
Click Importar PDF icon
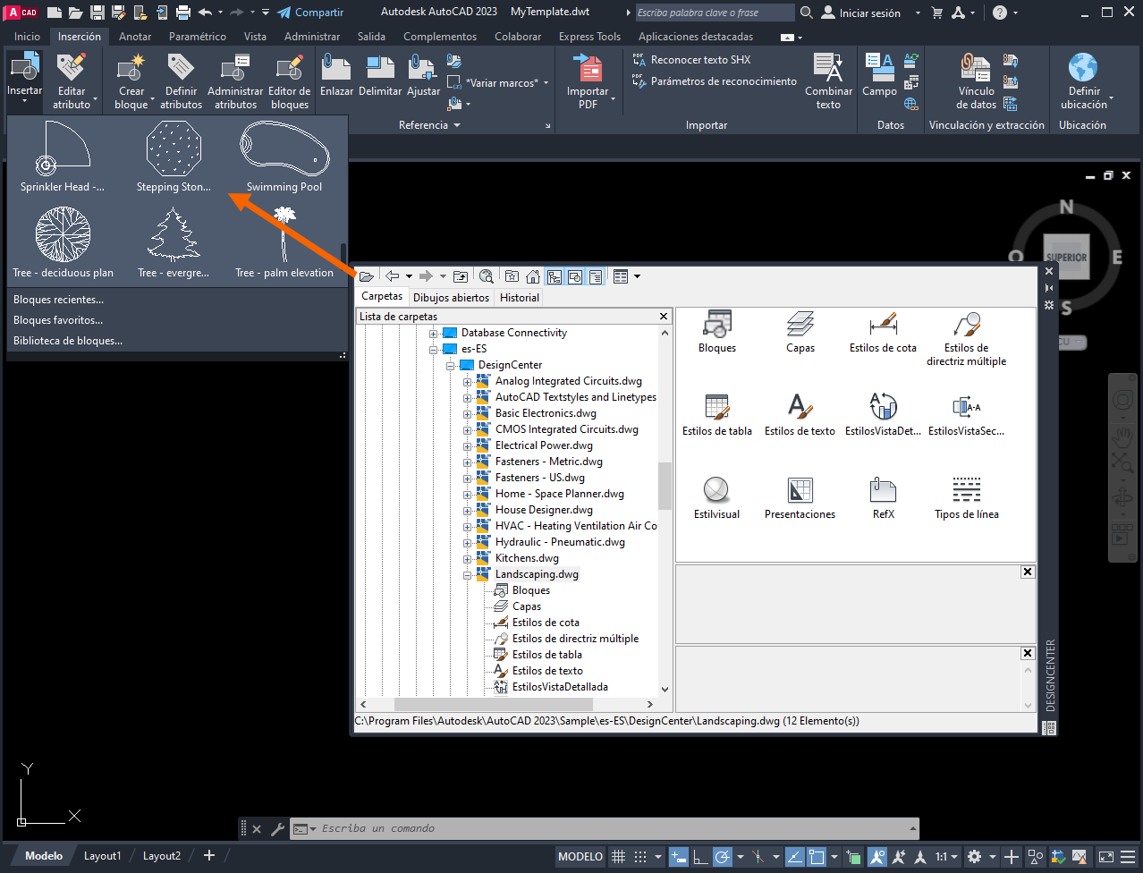click(x=588, y=68)
